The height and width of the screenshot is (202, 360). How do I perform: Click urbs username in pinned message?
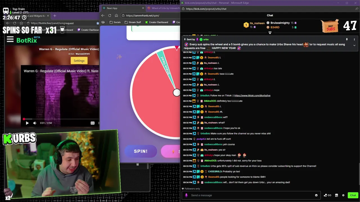coord(206,40)
